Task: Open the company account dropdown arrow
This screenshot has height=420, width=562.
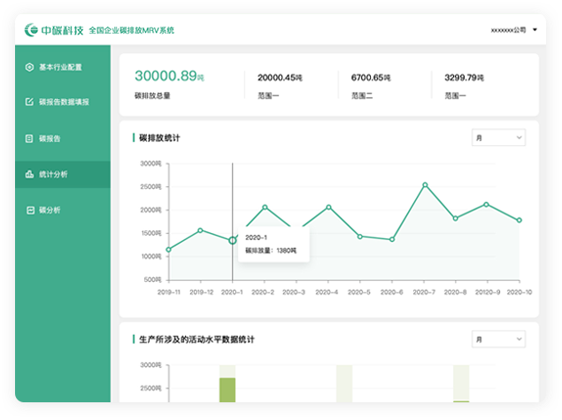Action: 535,30
